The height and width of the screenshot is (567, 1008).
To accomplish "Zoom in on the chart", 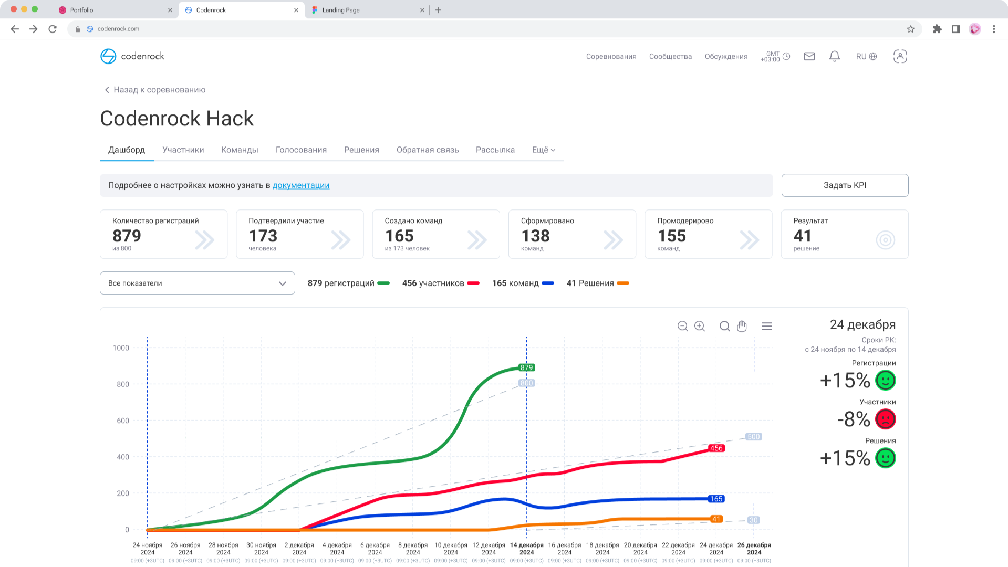I will (x=700, y=326).
